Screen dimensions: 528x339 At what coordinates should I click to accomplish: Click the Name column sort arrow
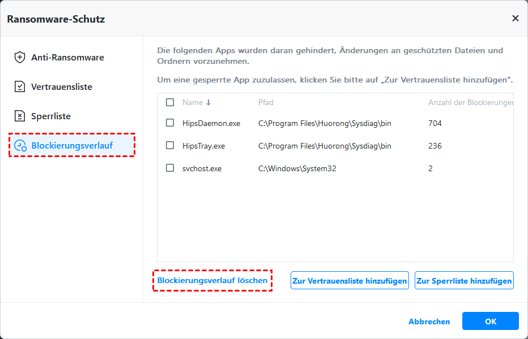[x=208, y=103]
